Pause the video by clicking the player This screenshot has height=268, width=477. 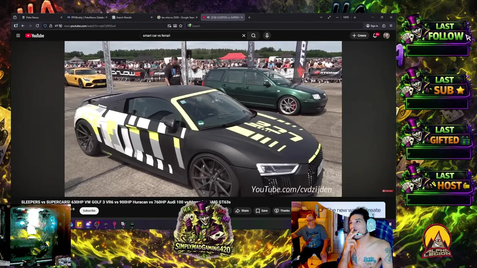203,119
